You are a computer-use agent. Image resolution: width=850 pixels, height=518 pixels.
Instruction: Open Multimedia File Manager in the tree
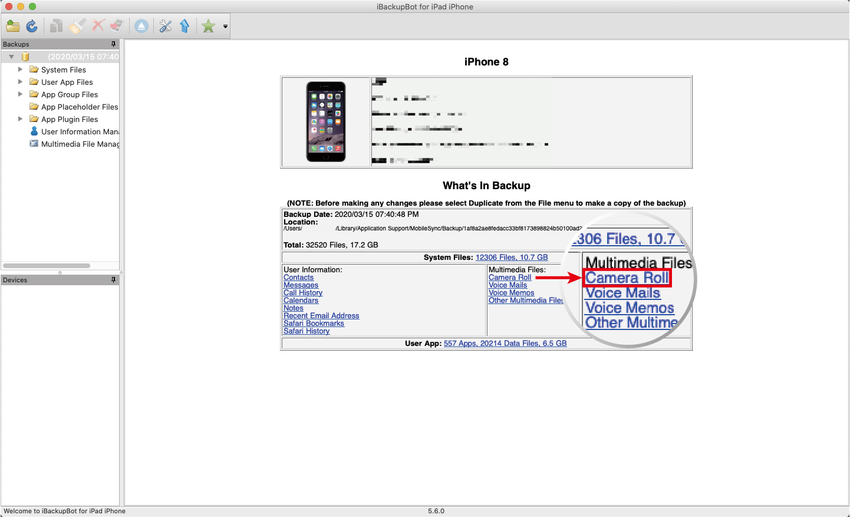[80, 144]
